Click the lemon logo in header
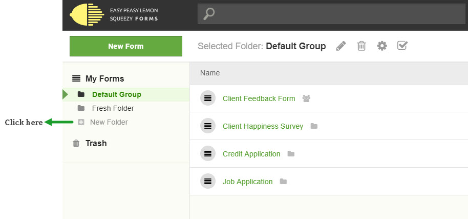Screen dimensions: 468x219 click(x=87, y=15)
